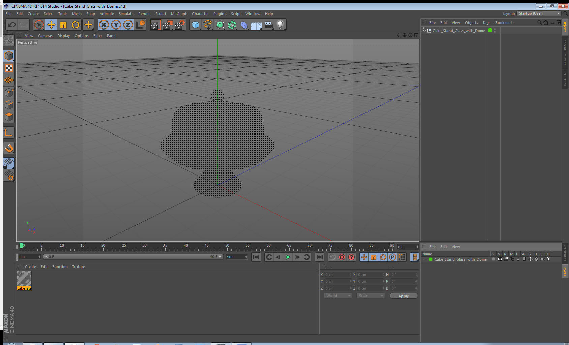Open the Layout dropdown Startup (User)
Image resolution: width=569 pixels, height=345 pixels.
coord(538,13)
